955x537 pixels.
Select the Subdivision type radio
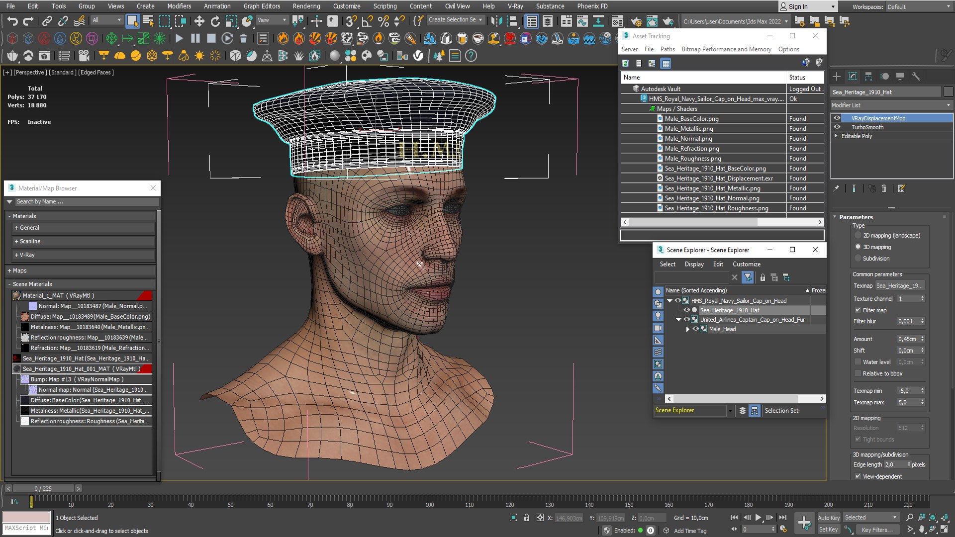click(858, 259)
